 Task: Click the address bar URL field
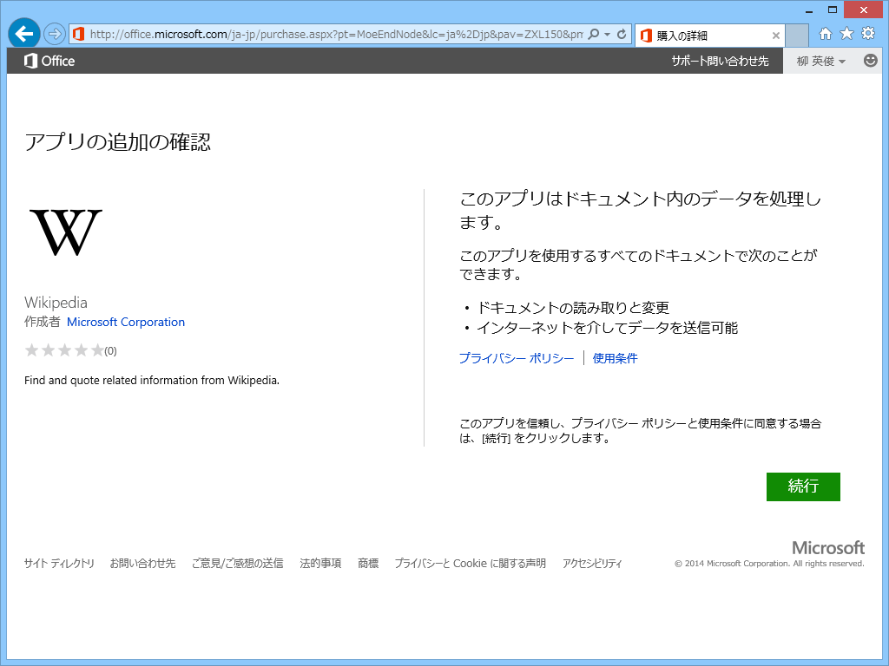coord(336,34)
